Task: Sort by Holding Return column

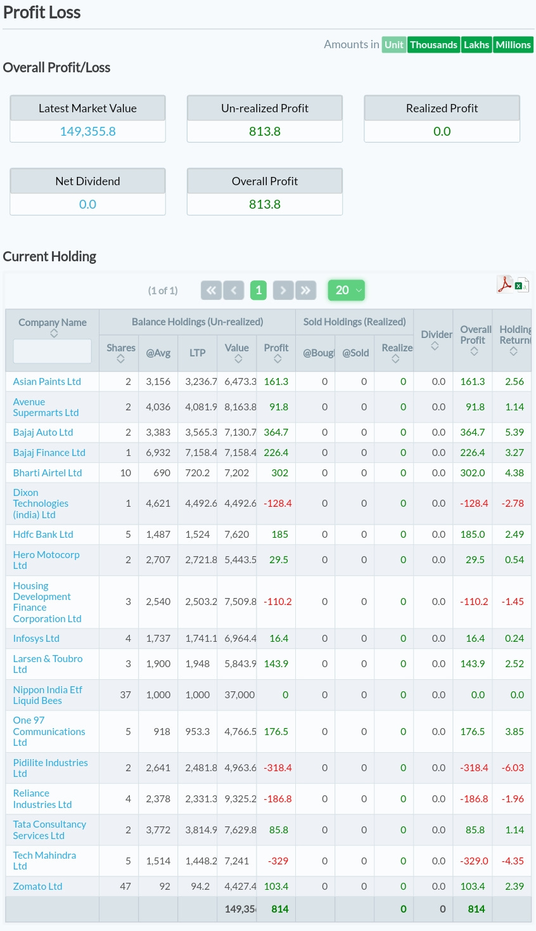Action: (513, 351)
